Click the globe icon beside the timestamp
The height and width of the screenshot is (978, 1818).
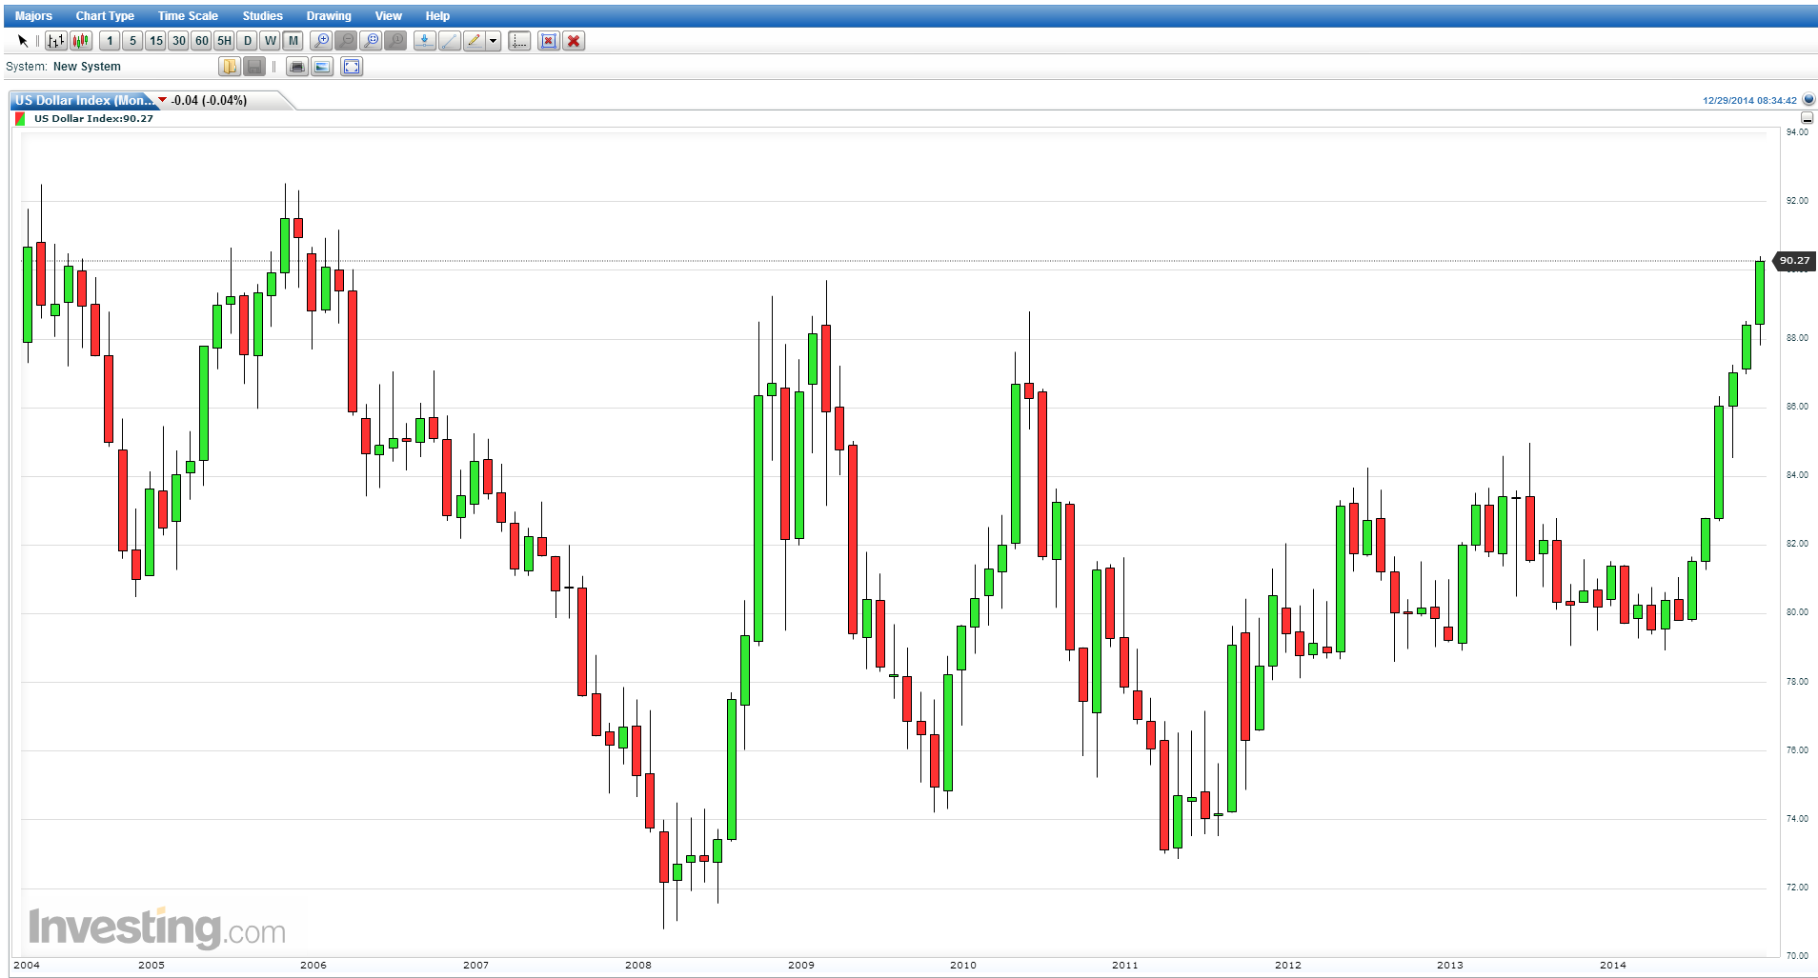(x=1808, y=99)
